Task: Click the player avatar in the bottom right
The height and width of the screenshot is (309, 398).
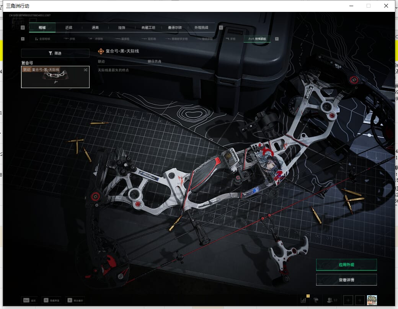Action: tap(372, 300)
